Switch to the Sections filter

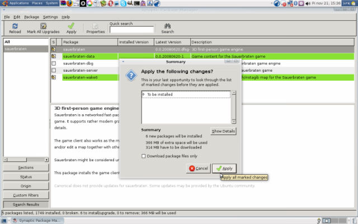pyautogui.click(x=26, y=167)
